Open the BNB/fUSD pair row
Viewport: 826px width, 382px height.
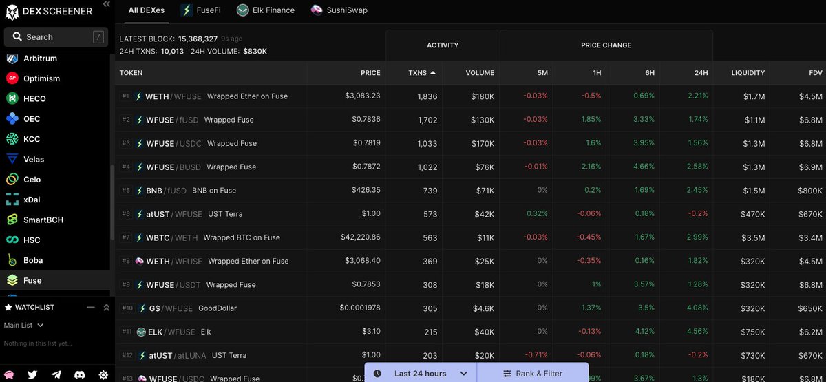[x=470, y=191]
